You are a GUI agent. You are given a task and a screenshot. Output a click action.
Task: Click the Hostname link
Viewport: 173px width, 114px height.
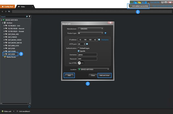pos(105,40)
